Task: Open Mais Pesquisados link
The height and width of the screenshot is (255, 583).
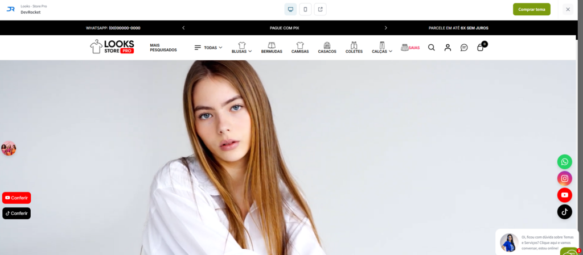Action: (163, 48)
